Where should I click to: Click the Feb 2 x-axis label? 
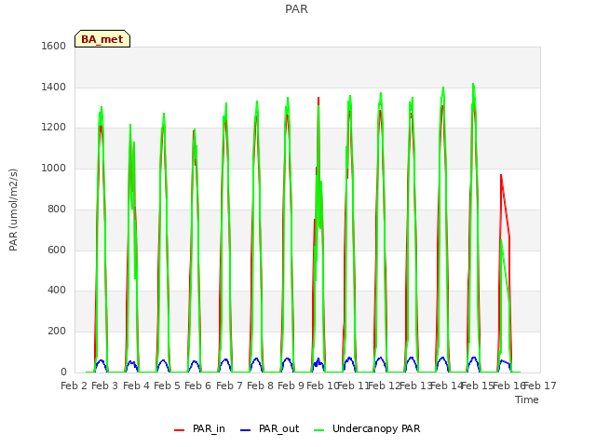coord(74,386)
